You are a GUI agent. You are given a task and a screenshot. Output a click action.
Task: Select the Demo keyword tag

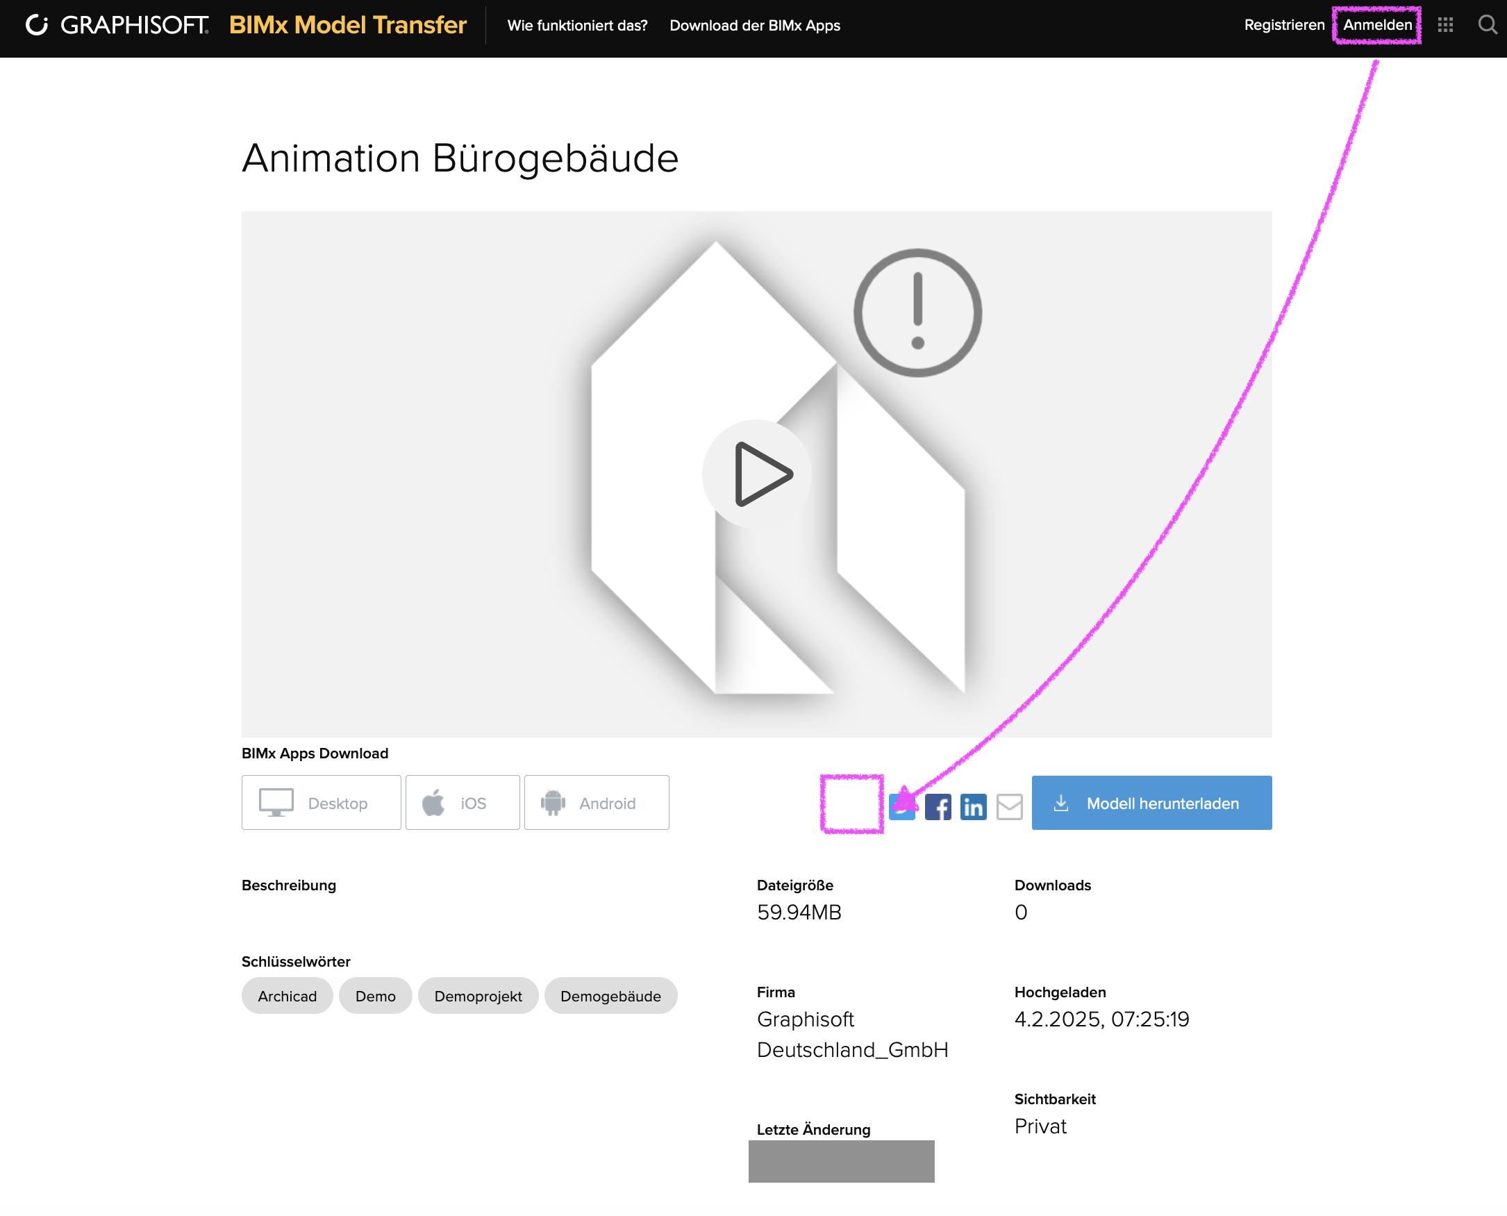[375, 995]
